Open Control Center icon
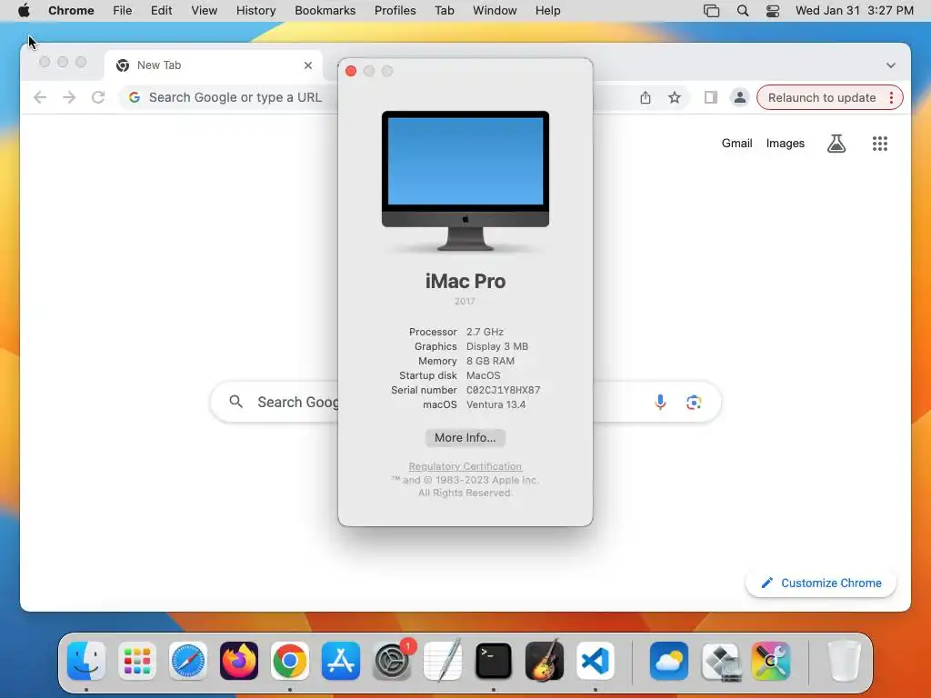Viewport: 931px width, 698px height. 773,11
